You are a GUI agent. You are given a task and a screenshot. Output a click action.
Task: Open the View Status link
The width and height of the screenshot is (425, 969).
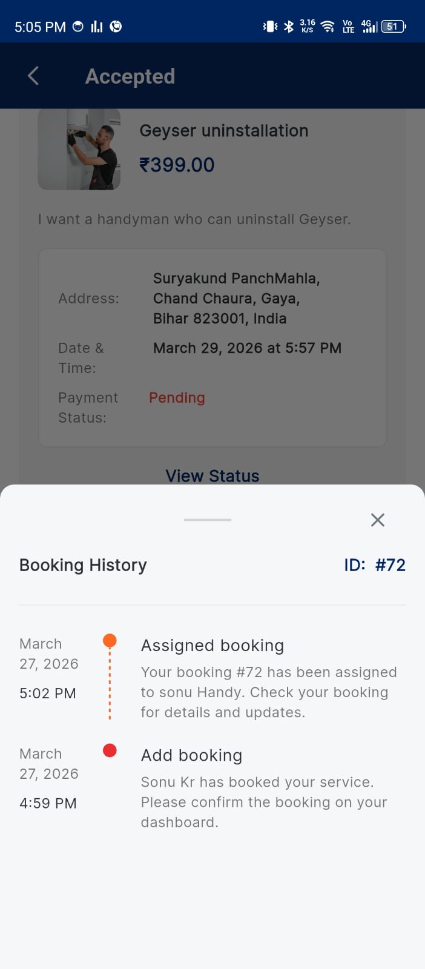coord(212,476)
